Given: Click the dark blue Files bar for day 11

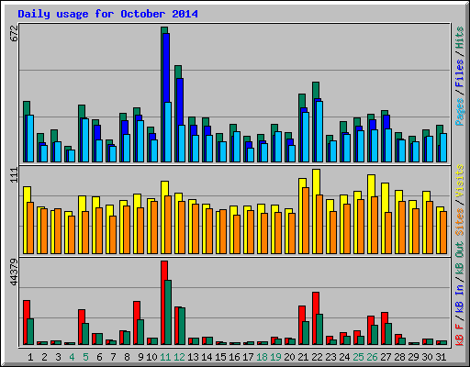Looking at the screenshot, I should point(167,68).
